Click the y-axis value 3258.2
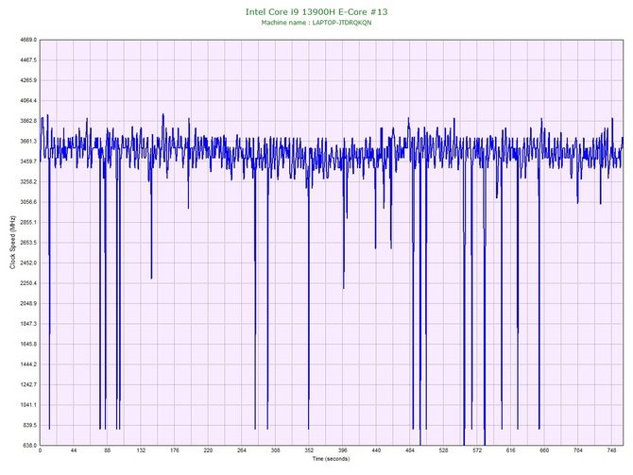Image resolution: width=633 pixels, height=475 pixels. (x=27, y=181)
